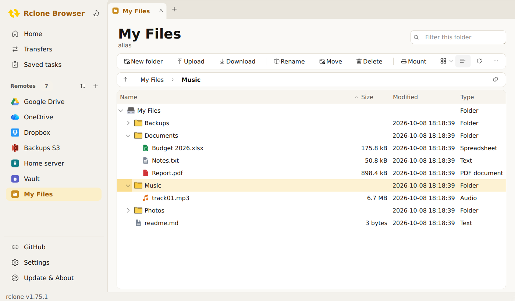Copy the current path
The height and width of the screenshot is (301, 515).
[x=496, y=80]
